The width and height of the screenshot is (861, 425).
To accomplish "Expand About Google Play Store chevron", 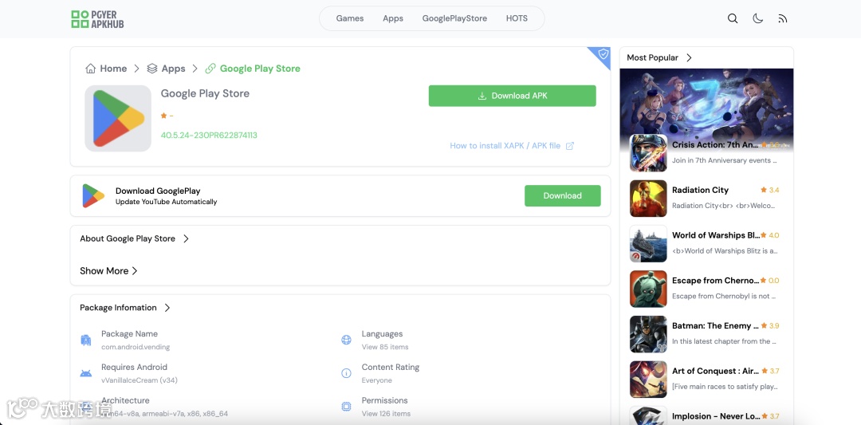I will coord(186,238).
